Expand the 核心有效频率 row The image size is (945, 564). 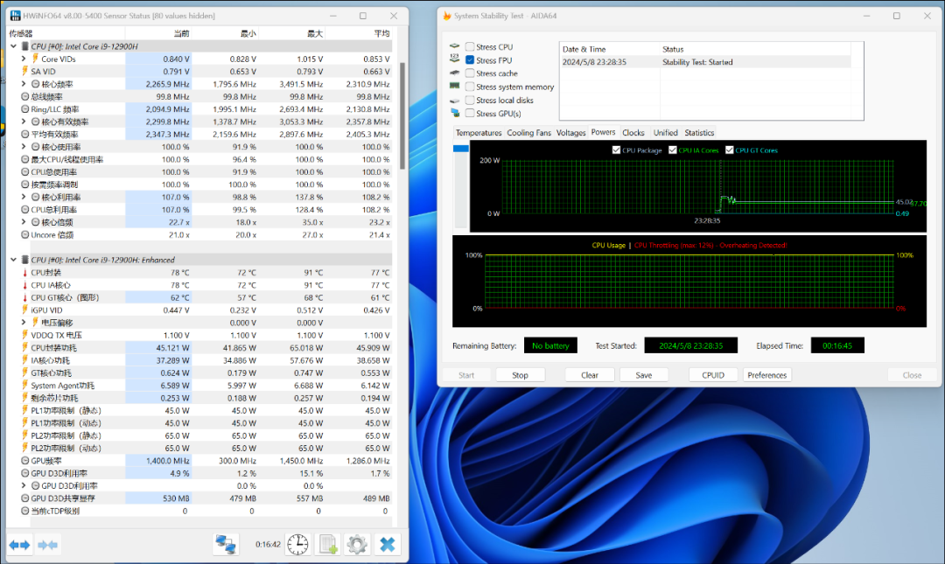[x=24, y=122]
